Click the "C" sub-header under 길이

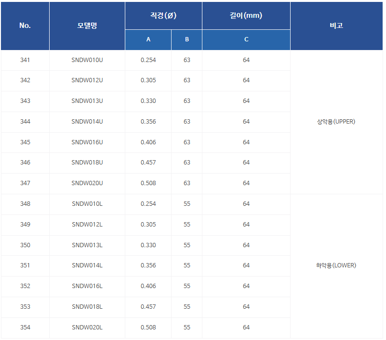pyautogui.click(x=246, y=39)
